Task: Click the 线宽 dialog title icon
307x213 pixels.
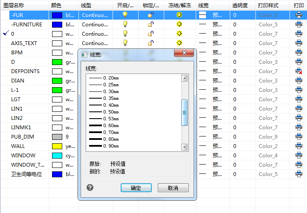Action: pos(84,55)
